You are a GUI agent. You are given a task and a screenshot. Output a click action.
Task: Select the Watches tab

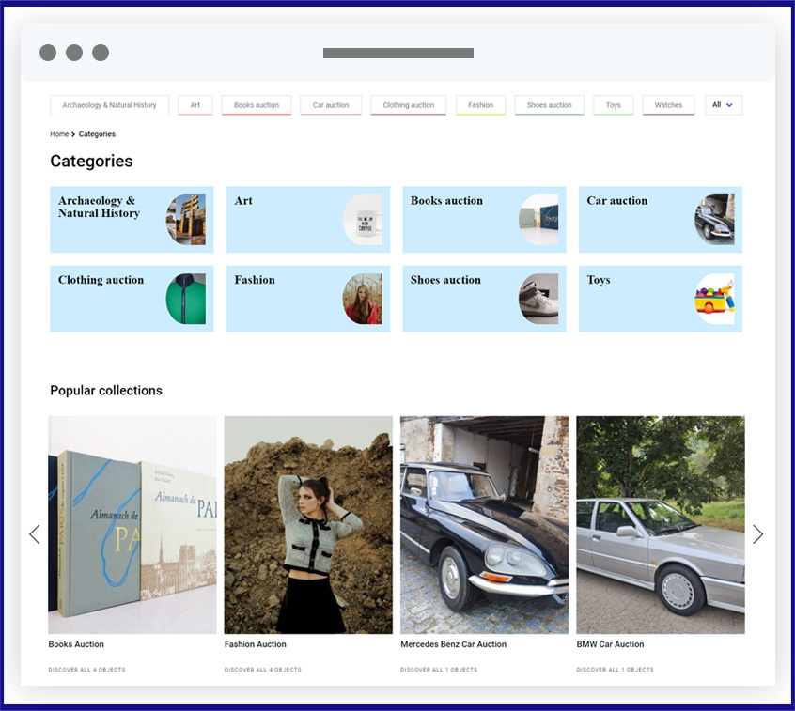point(668,105)
